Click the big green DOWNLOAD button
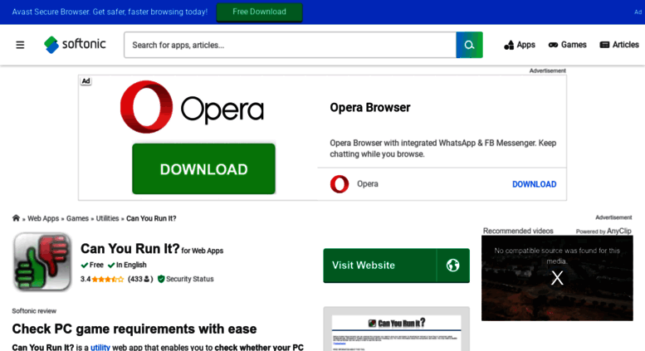 (203, 169)
